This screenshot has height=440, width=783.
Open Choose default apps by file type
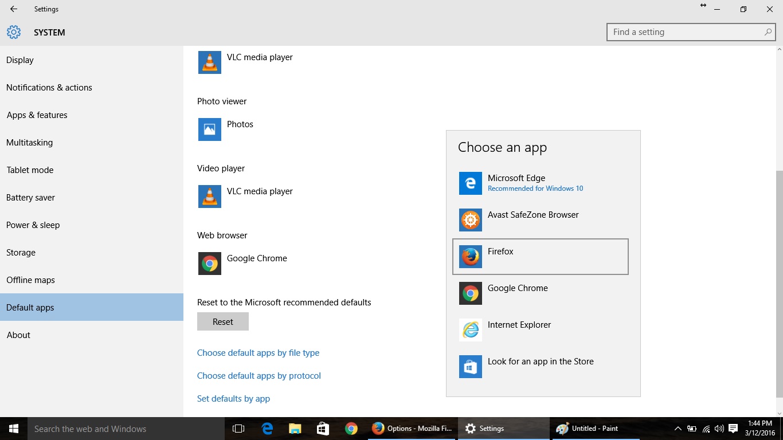point(258,353)
